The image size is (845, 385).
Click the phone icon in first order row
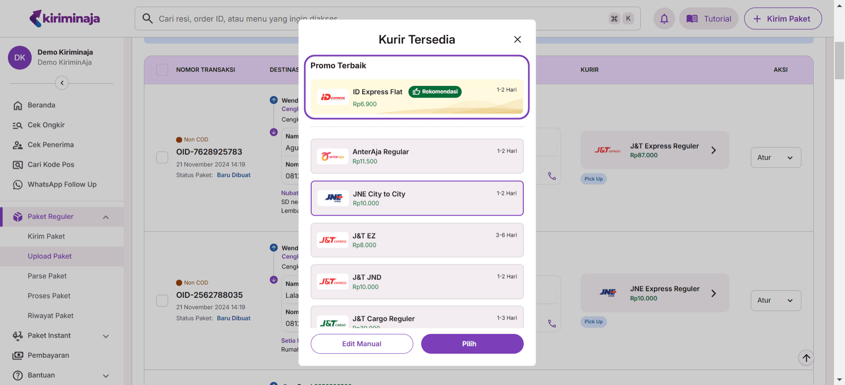pyautogui.click(x=552, y=176)
